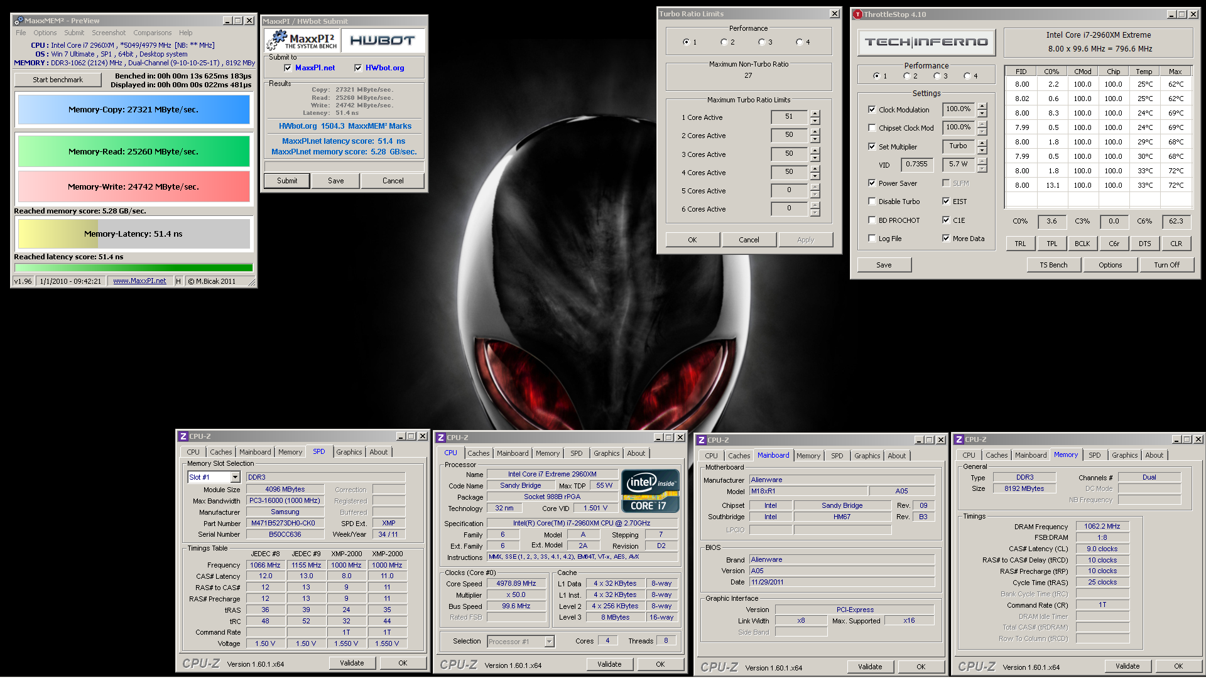Image resolution: width=1206 pixels, height=678 pixels.
Task: Select performance profile 2 in ThrottleStop
Action: 906,76
